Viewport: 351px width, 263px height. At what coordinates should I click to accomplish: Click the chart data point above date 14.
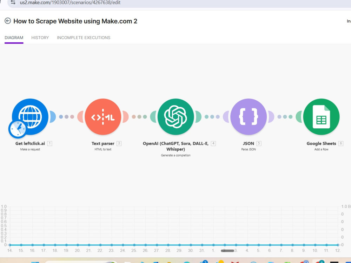coord(10,245)
